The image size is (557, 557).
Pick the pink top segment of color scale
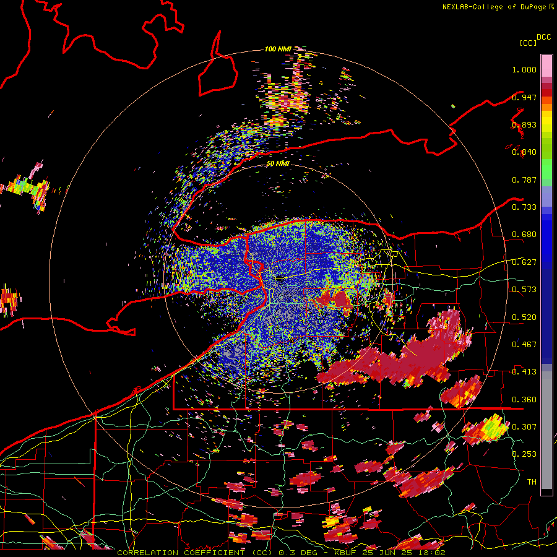coord(546,66)
